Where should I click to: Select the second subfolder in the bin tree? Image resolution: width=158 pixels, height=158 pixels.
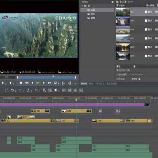point(91,14)
